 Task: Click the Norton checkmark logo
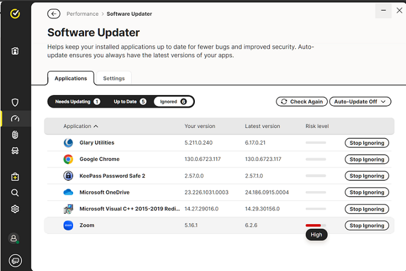pyautogui.click(x=15, y=14)
